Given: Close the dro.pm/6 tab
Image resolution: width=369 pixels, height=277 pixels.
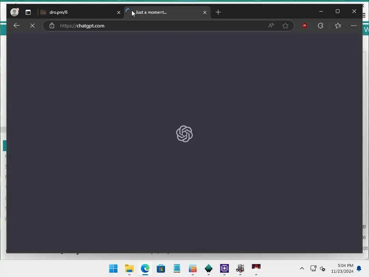Looking at the screenshot, I should click(x=119, y=12).
